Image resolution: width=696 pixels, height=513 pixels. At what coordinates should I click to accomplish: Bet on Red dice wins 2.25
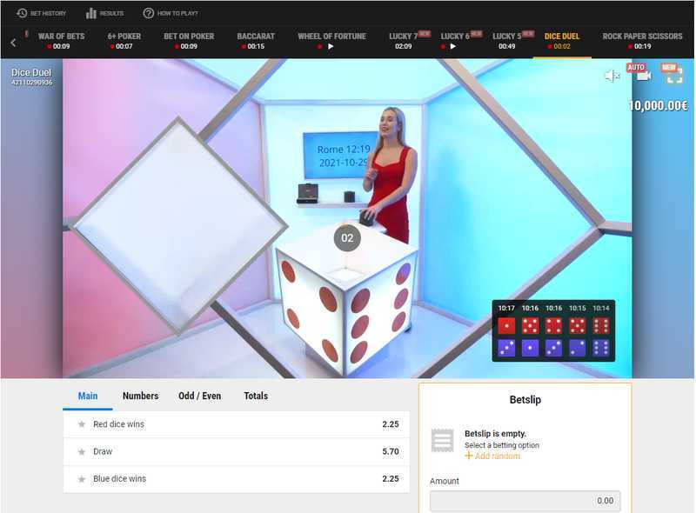236,424
